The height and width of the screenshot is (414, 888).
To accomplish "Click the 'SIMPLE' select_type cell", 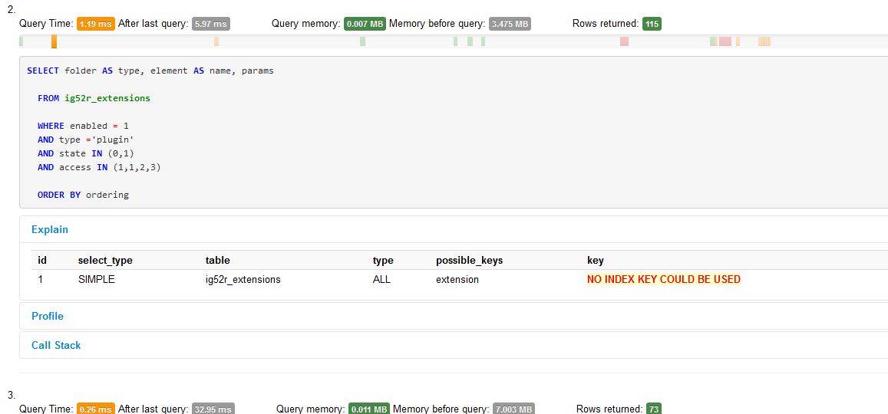I will point(96,279).
